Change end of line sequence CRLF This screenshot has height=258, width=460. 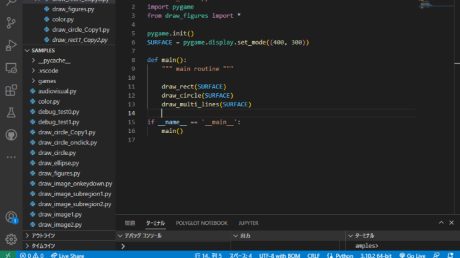(313, 255)
